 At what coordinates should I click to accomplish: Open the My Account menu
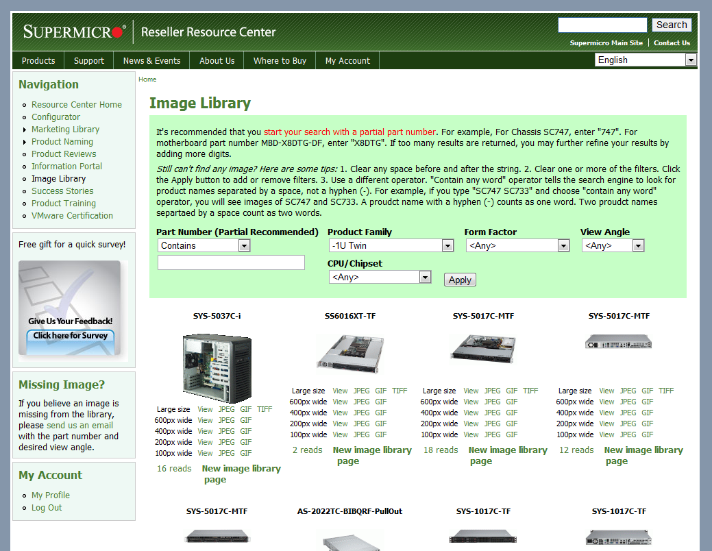click(347, 60)
